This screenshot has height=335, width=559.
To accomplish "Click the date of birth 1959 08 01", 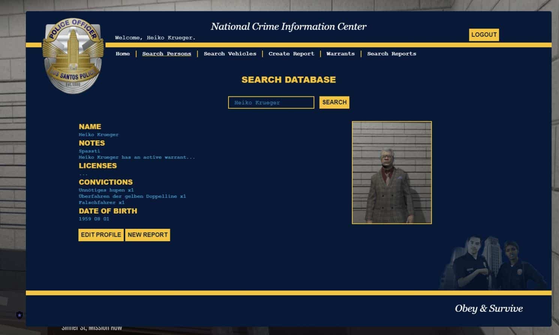I will coord(94,219).
